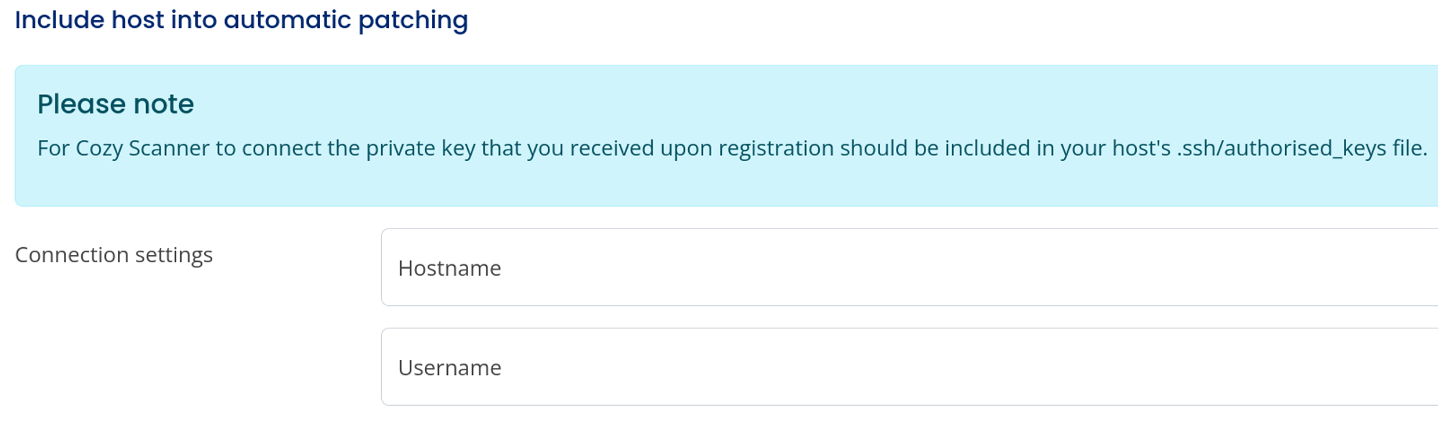Click the "Hostname" placeholder text
This screenshot has width=1438, height=421.
click(449, 268)
